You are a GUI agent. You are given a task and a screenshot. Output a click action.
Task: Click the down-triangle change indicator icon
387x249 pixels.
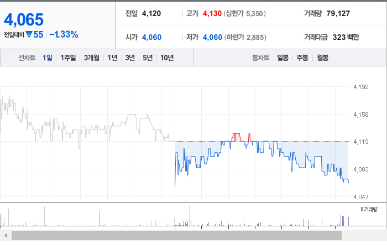[29, 34]
